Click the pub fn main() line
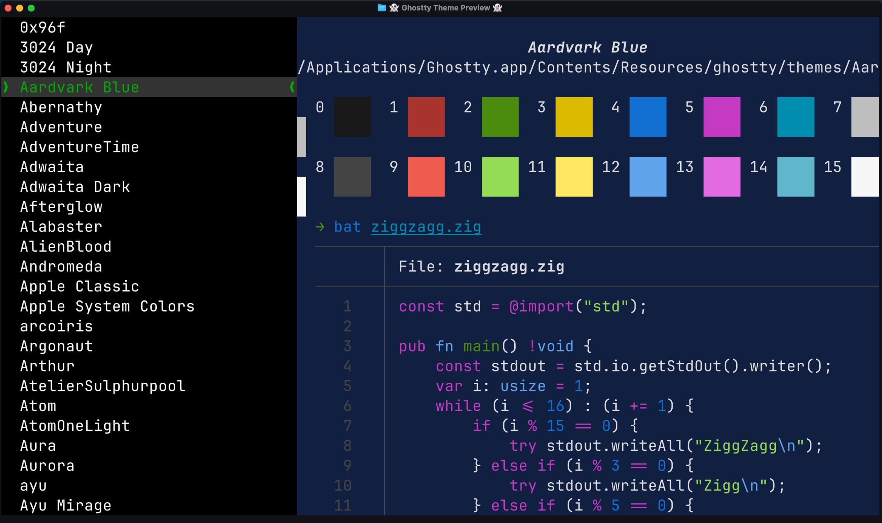Screen dimensions: 882x523 tap(495, 346)
